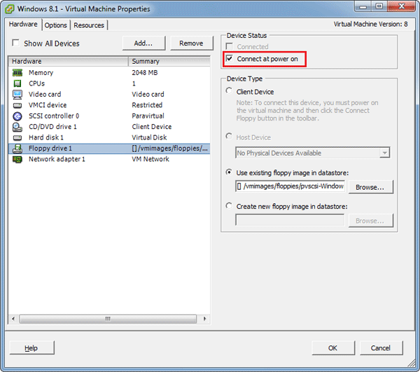
Task: Click the Help button
Action: pos(31,348)
